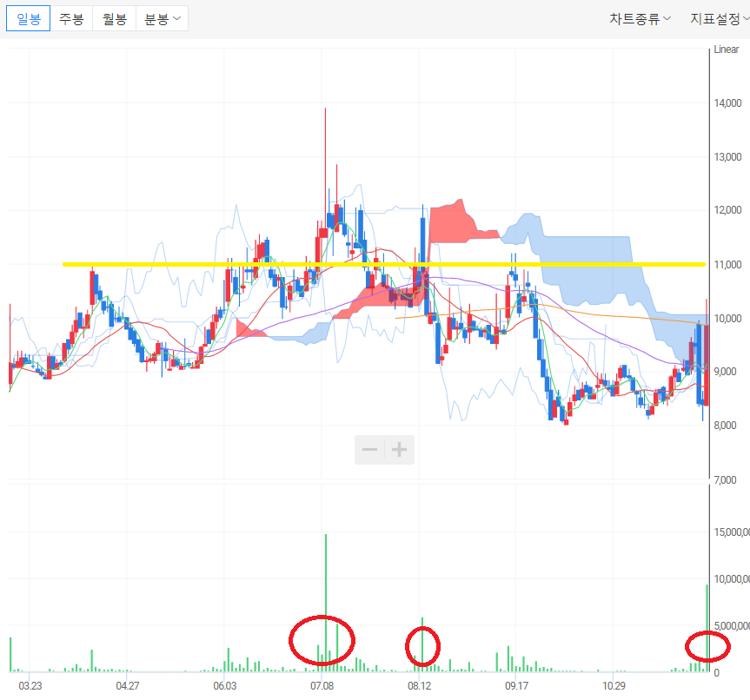The width and height of the screenshot is (750, 700).
Task: Click the 13,000 price axis label
Action: coord(727,157)
